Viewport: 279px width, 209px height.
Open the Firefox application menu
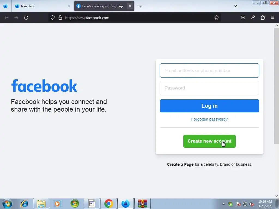tap(272, 17)
